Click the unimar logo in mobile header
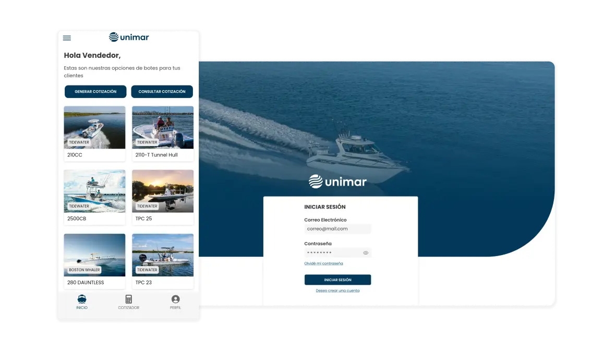Image resolution: width=616 pixels, height=350 pixels. 129,37
